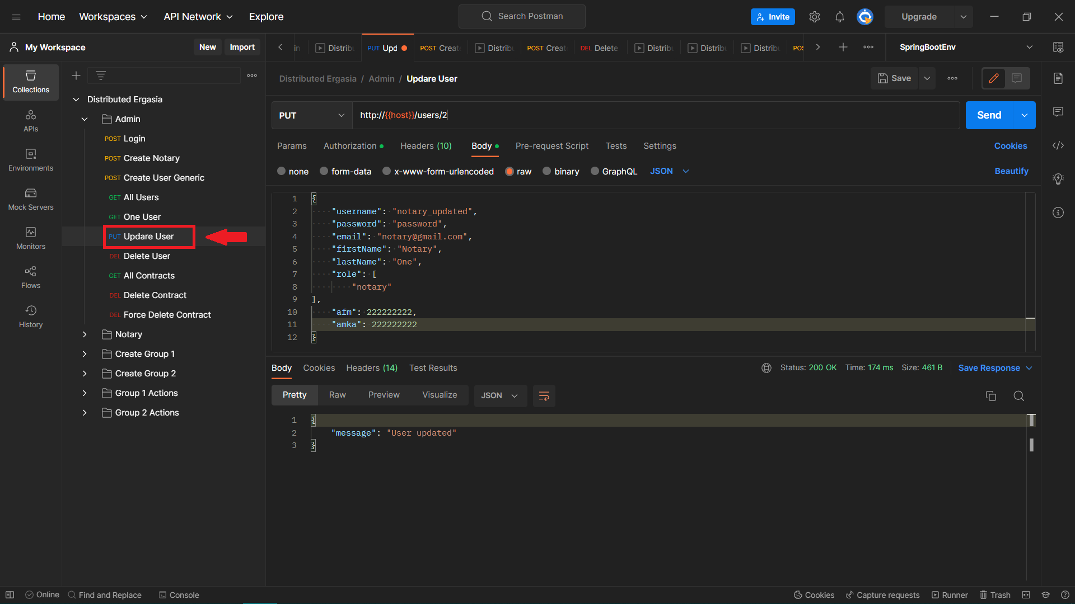Click the Raw response view tab
The width and height of the screenshot is (1075, 604).
(x=337, y=395)
